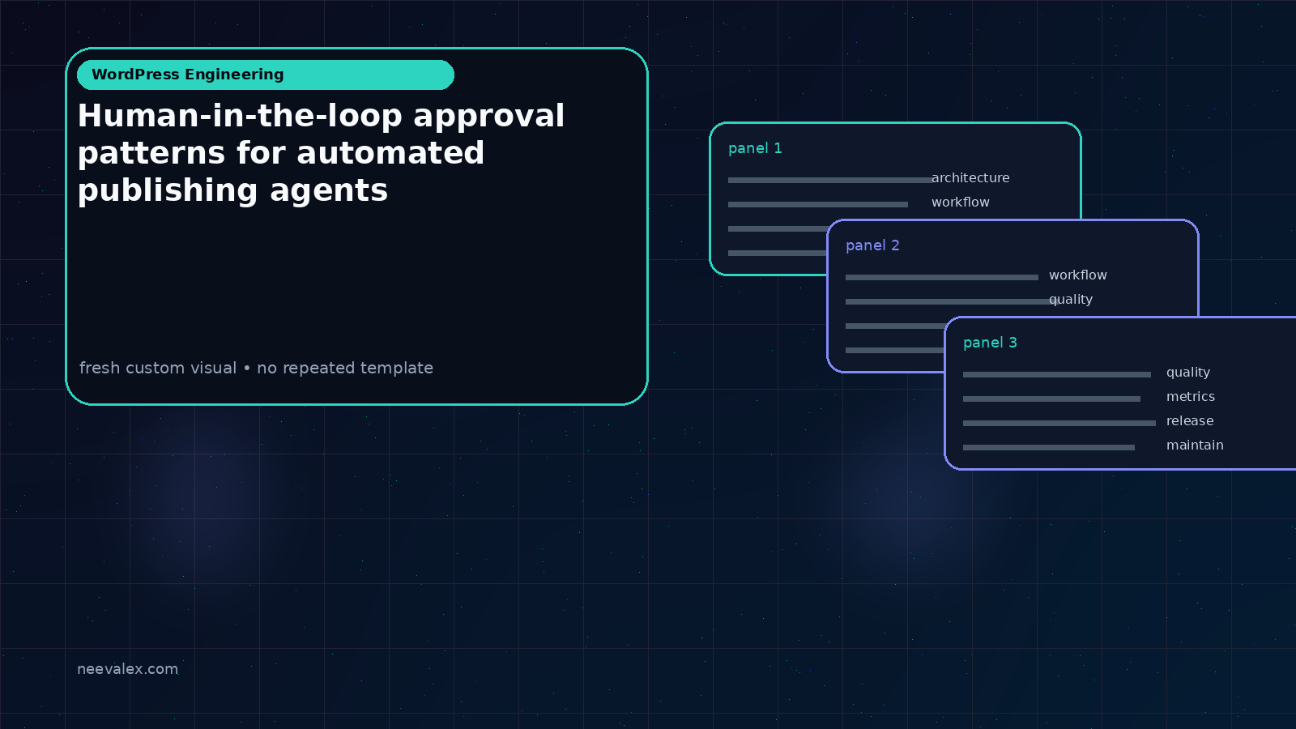Click metrics in panel 3

[x=1191, y=396]
